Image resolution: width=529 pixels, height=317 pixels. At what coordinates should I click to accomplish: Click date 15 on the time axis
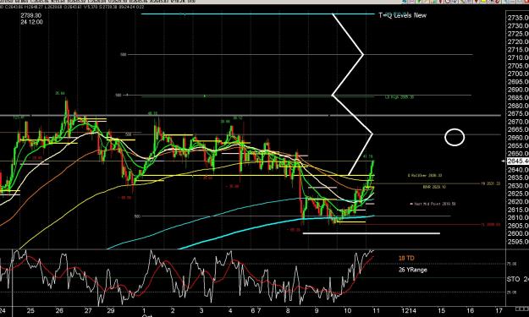click(x=441, y=310)
